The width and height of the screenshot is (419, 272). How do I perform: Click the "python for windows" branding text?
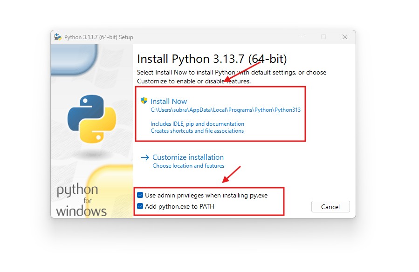(x=81, y=200)
